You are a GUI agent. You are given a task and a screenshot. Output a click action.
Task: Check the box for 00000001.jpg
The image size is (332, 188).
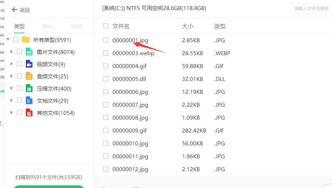point(106,40)
